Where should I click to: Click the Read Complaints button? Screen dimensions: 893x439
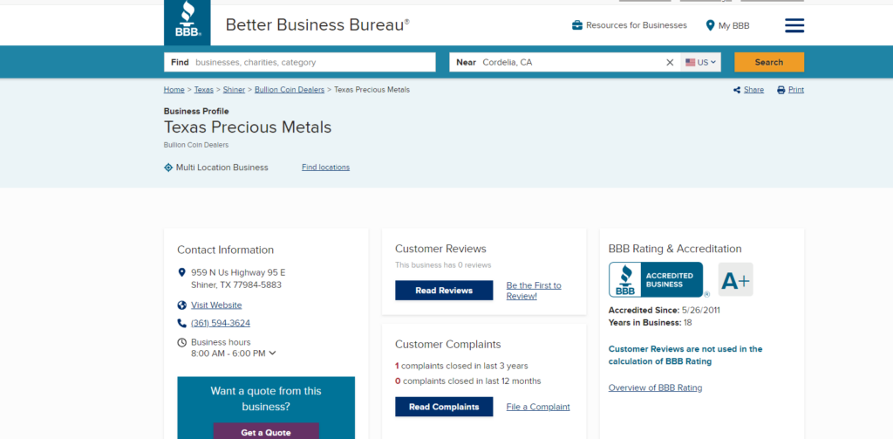444,407
